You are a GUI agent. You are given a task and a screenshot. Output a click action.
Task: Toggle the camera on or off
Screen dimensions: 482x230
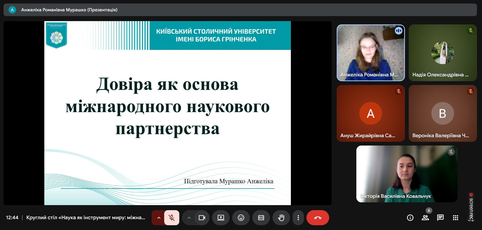coord(202,218)
